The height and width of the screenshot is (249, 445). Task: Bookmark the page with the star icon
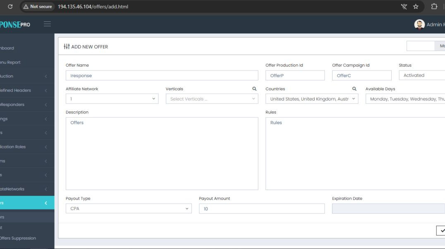(416, 6)
